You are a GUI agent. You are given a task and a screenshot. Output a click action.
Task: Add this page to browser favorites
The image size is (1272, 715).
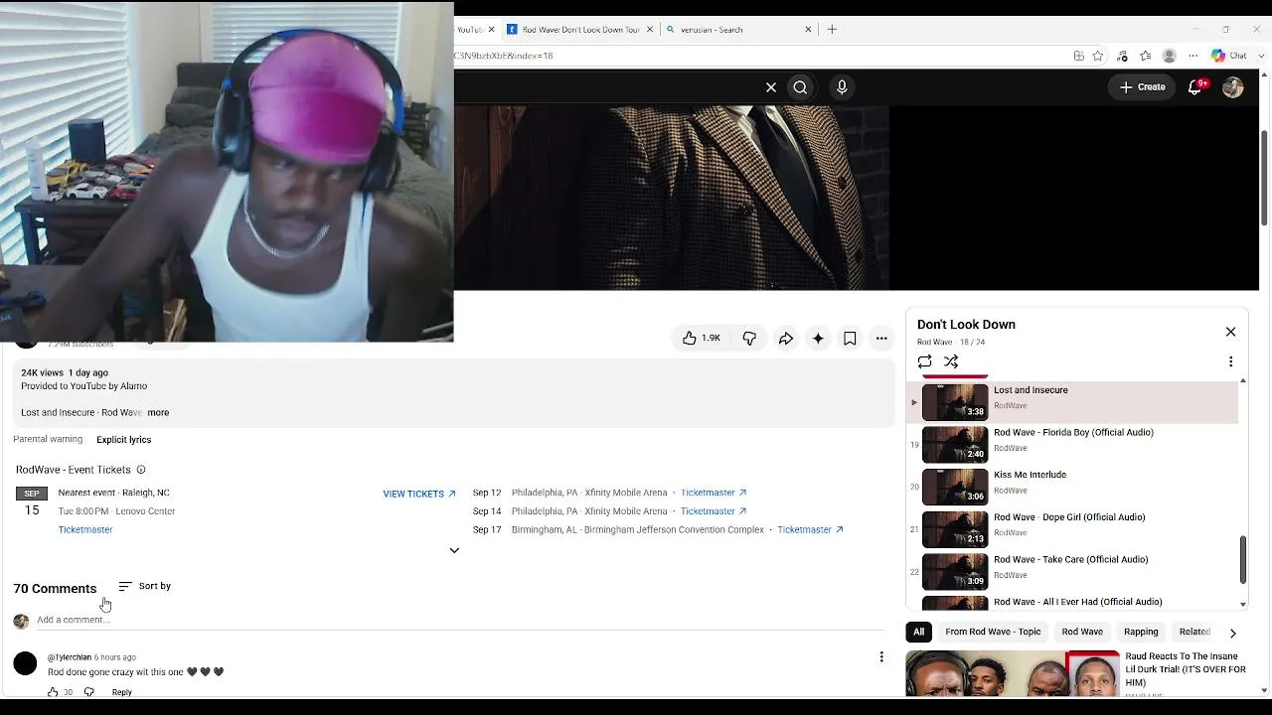[x=1098, y=56]
